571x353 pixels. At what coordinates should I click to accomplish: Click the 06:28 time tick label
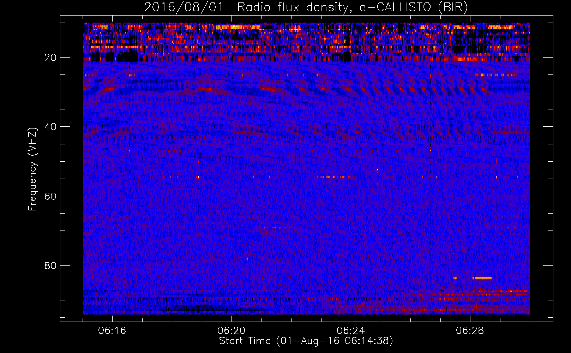470,331
